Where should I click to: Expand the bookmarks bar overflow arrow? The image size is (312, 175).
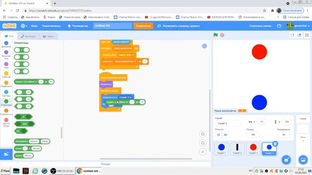coord(278,17)
